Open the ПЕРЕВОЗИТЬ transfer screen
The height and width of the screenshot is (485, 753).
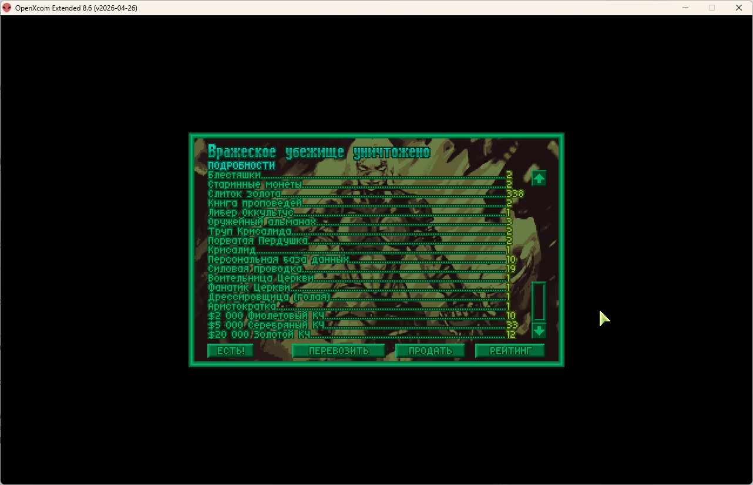pyautogui.click(x=339, y=351)
